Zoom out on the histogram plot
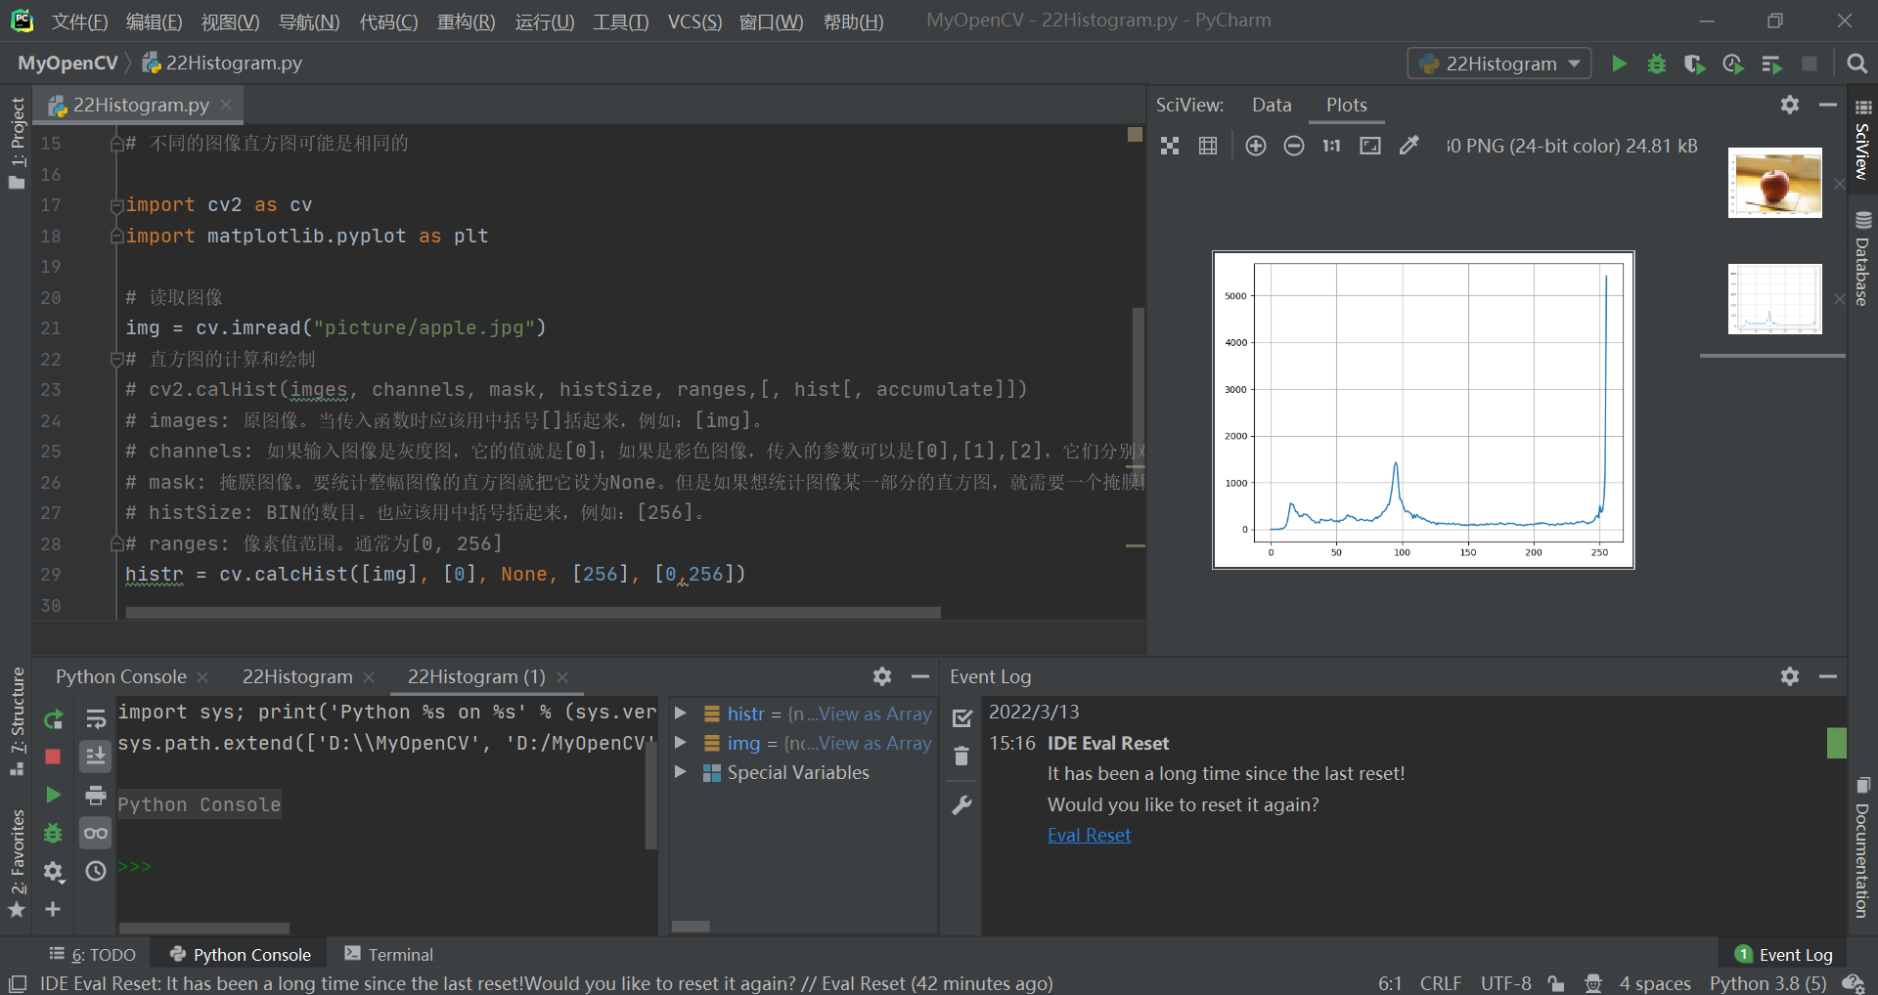 click(x=1294, y=146)
